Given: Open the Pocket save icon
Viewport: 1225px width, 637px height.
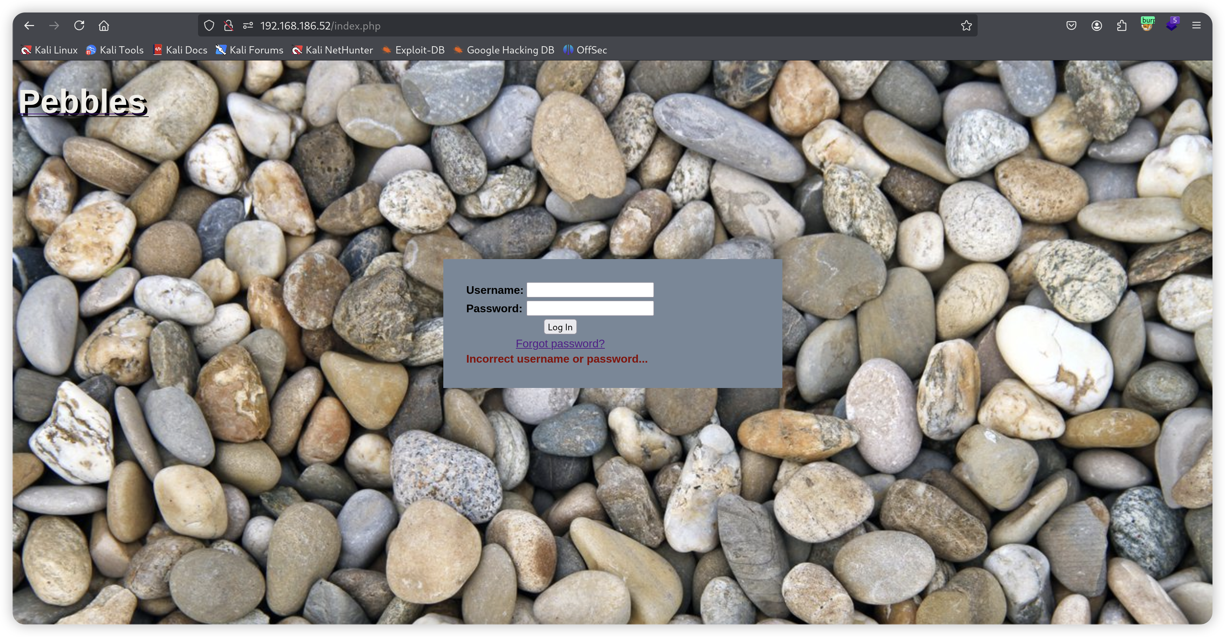Looking at the screenshot, I should click(x=1071, y=26).
